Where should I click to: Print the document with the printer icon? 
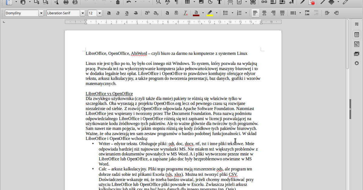pos(66,2)
